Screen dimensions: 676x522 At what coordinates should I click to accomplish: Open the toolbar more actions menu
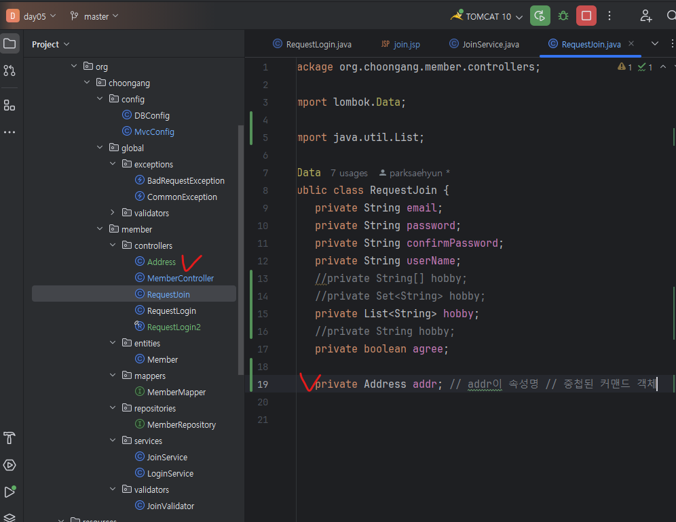point(609,16)
